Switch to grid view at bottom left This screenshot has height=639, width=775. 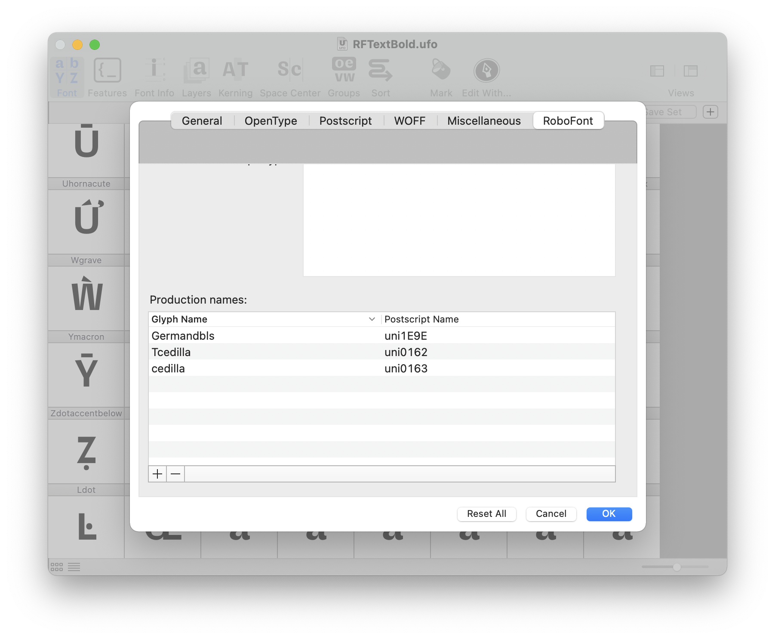[57, 567]
